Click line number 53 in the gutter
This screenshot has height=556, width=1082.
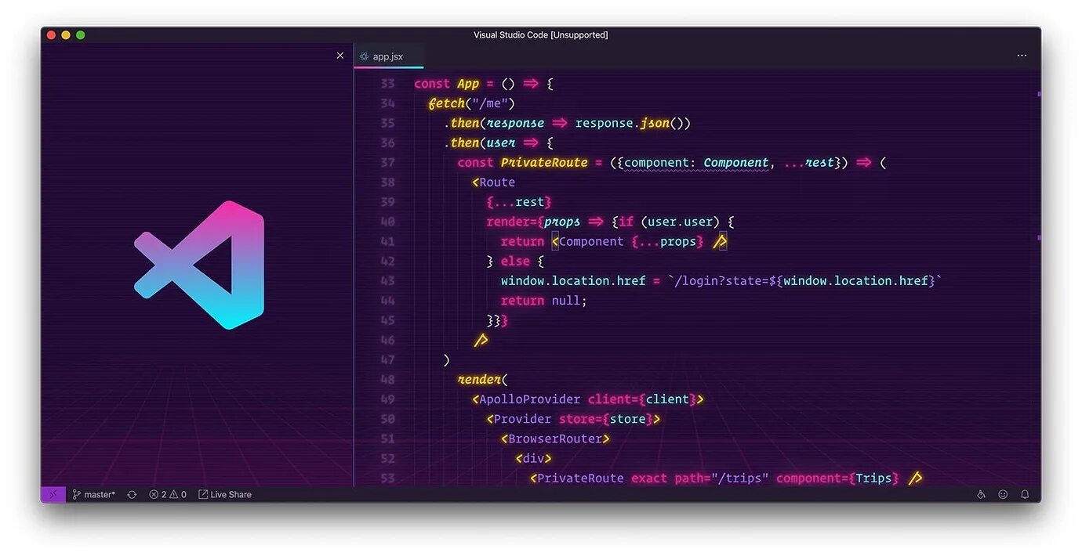(x=387, y=478)
